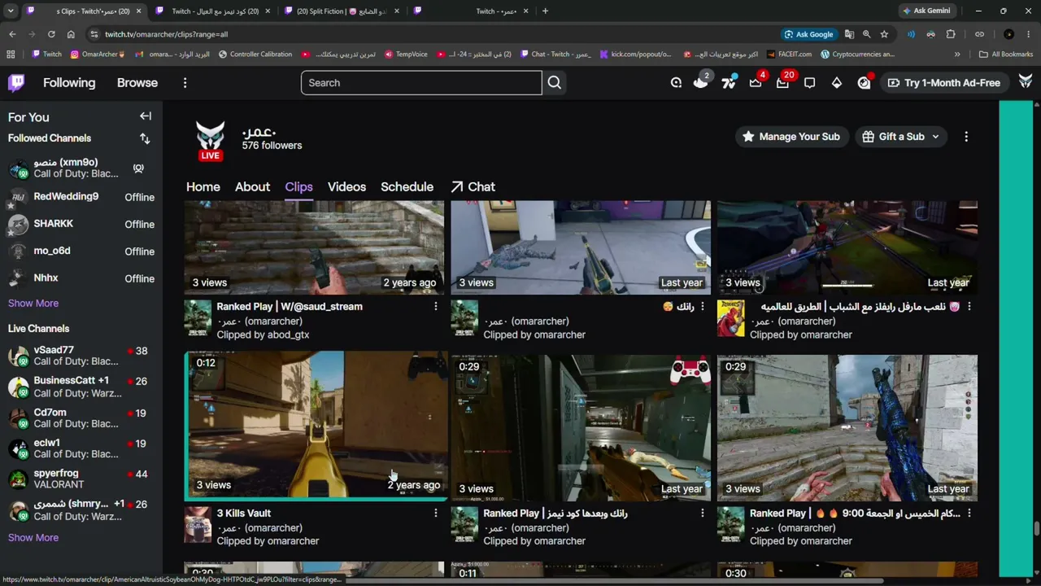The height and width of the screenshot is (586, 1041).
Task: Show more followed channels
Action: pos(33,303)
